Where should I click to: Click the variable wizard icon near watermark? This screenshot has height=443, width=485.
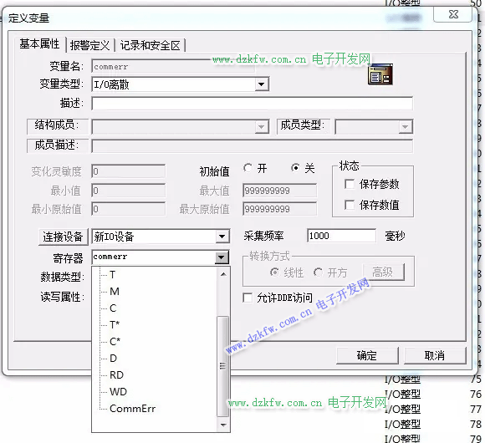point(380,74)
